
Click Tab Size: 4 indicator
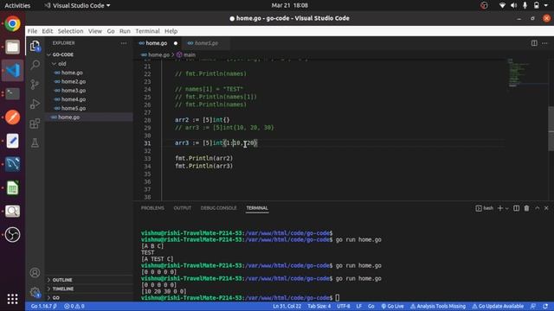(319, 306)
